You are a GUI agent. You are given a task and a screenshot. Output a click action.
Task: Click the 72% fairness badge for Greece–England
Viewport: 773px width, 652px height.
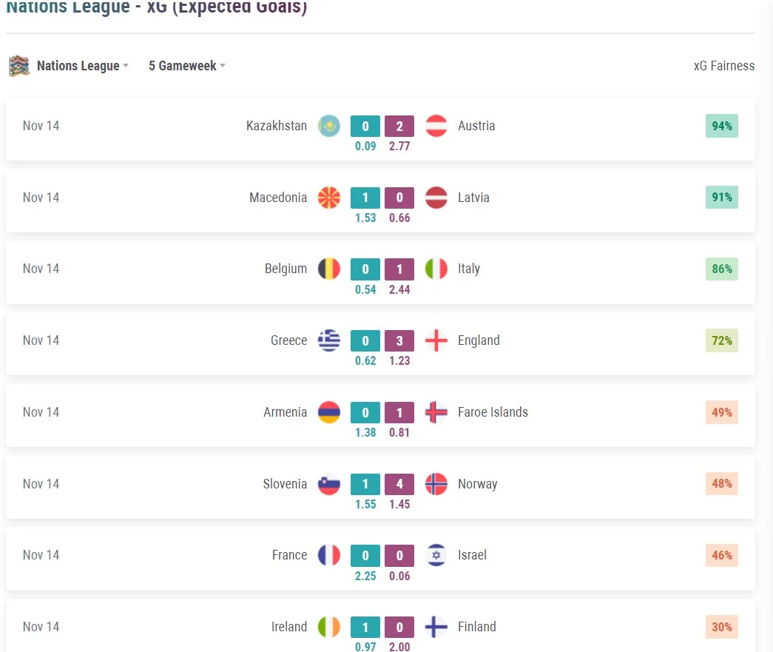(721, 340)
